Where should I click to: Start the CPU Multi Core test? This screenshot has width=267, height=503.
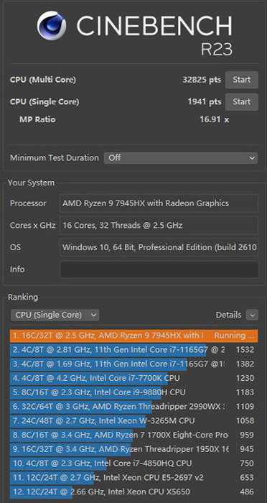(x=242, y=80)
